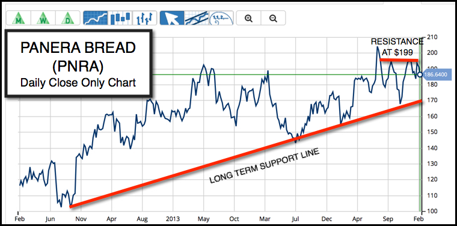Click the 2013 date axis label

tap(173, 219)
